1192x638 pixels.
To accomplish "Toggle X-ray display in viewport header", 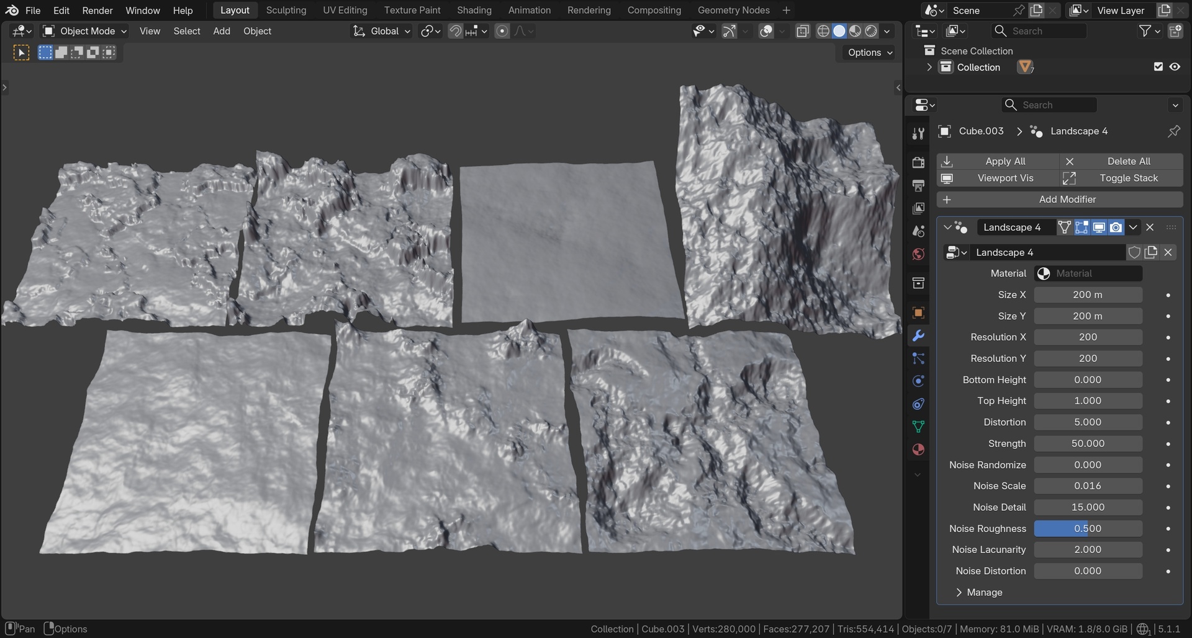I will click(802, 31).
